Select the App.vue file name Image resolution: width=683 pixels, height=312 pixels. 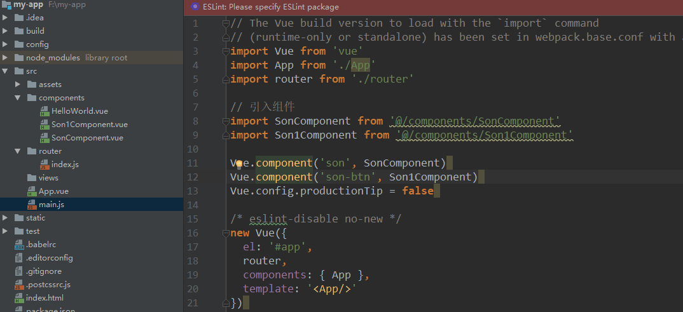(x=53, y=191)
